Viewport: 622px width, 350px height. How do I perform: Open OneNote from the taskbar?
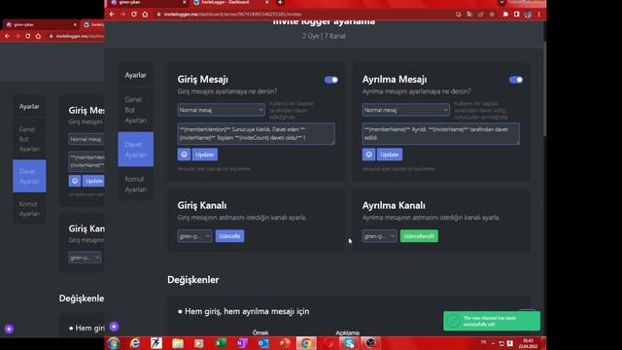[242, 343]
